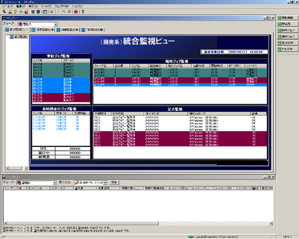Viewport: 299px width, 239px height.
Task: Open the ファイル(F) menu
Action: [7, 6]
